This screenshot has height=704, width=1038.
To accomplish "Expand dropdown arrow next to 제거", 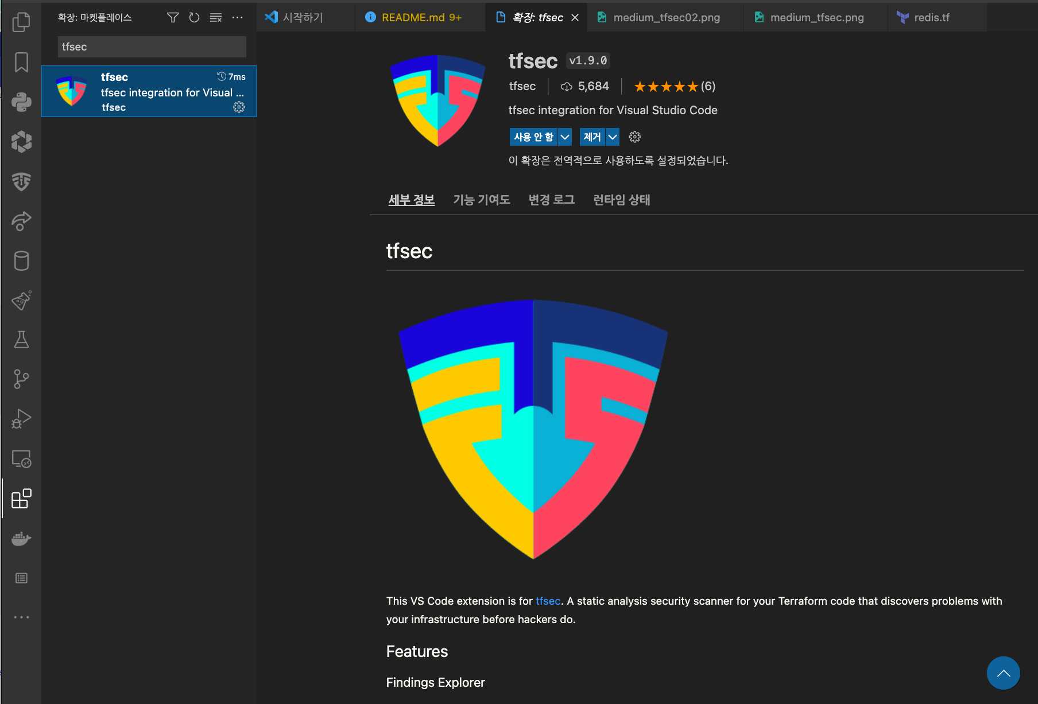I will pyautogui.click(x=613, y=137).
